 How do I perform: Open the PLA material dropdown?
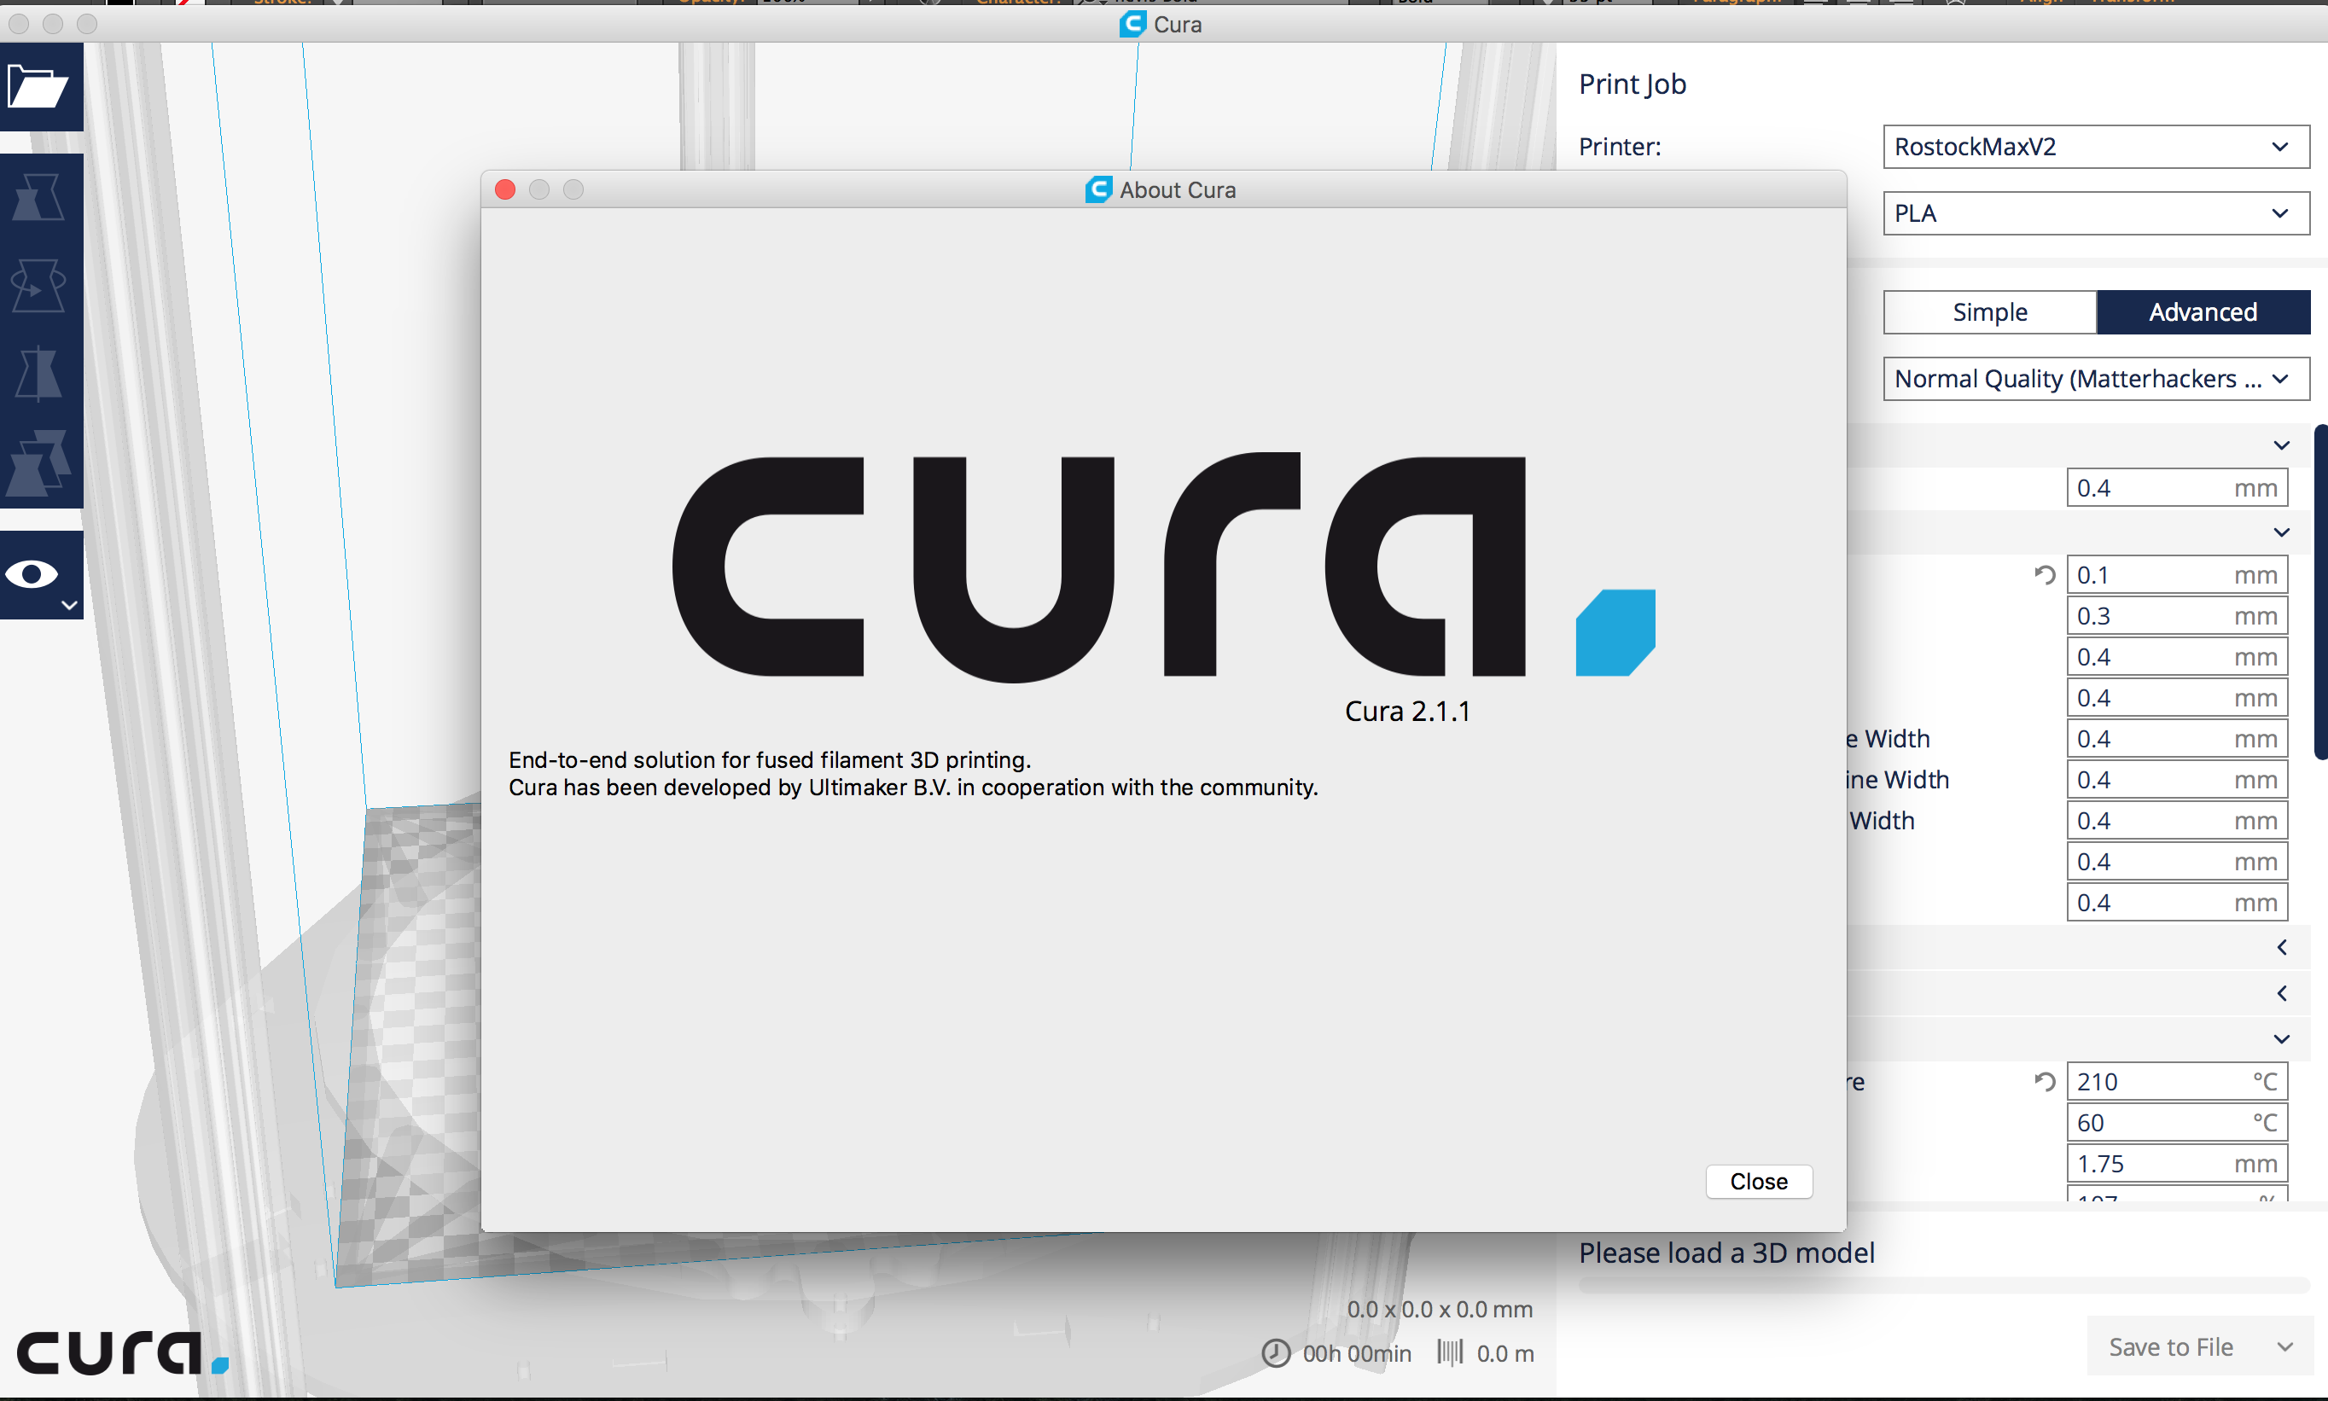(2095, 213)
